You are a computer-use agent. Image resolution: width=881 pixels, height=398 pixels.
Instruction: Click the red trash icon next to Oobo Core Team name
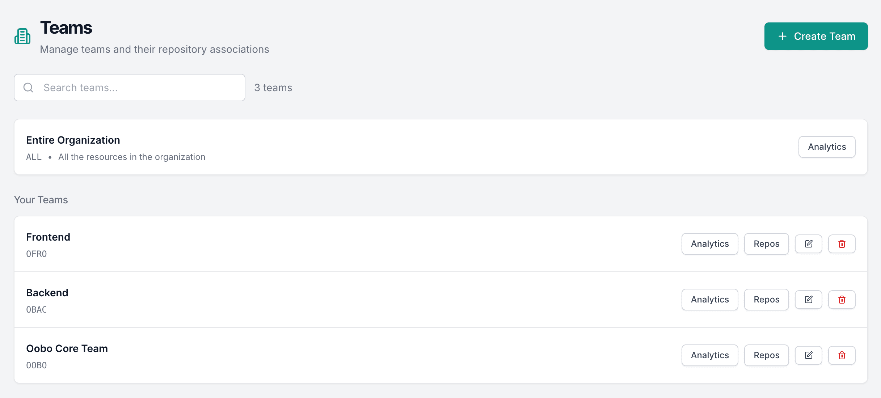tap(172, 355)
